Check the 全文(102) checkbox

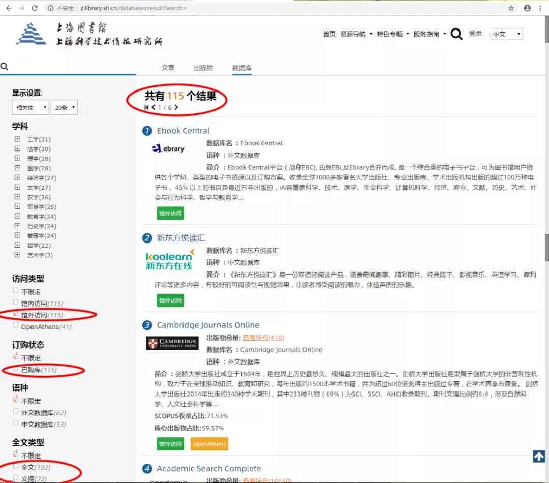(15, 466)
